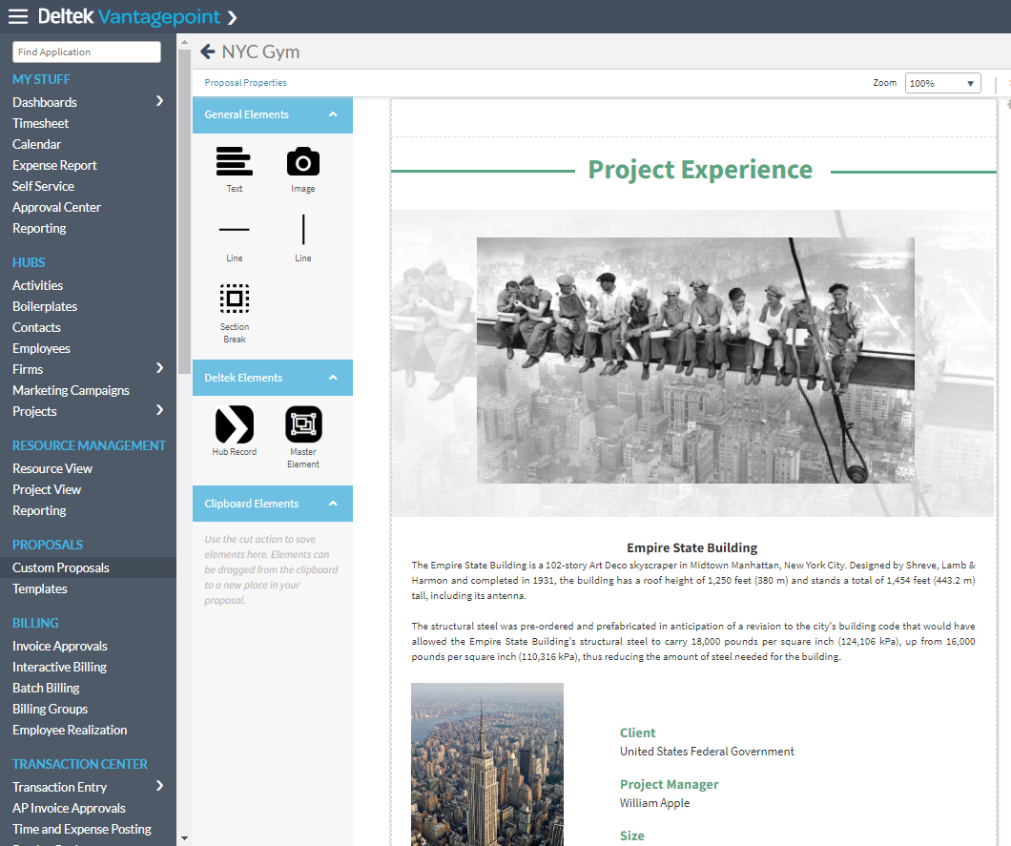This screenshot has height=846, width=1011.
Task: Go to Self Service
Action: (43, 186)
